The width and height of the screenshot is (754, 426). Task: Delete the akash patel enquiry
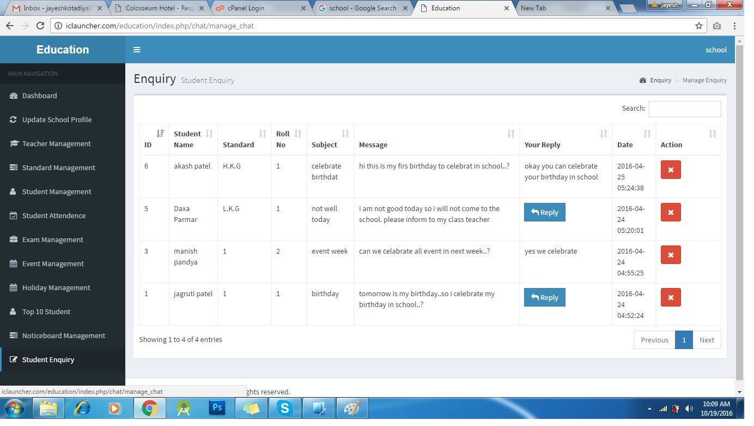(x=671, y=170)
